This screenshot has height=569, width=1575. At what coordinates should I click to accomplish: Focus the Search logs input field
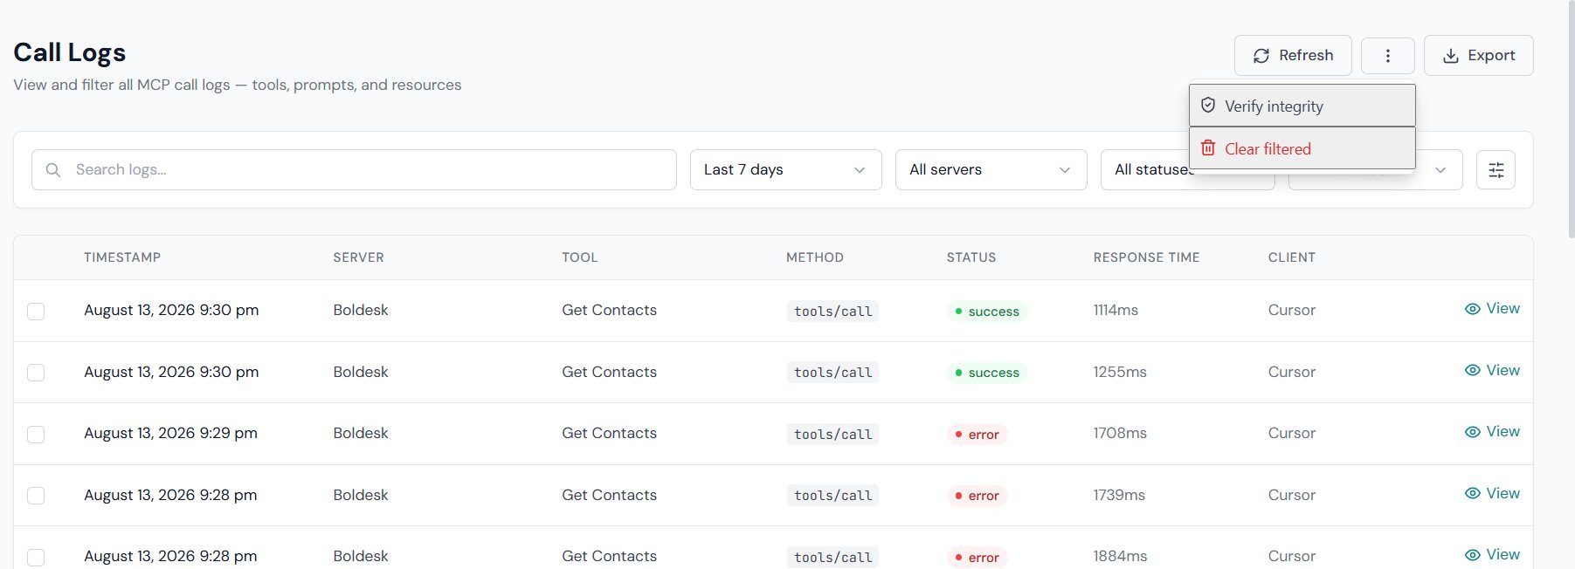[354, 169]
